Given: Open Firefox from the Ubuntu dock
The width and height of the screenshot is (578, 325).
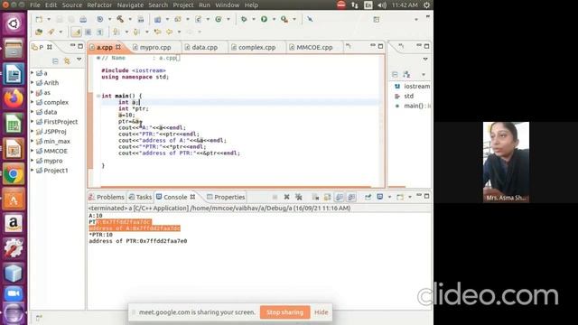Looking at the screenshot, I should (x=14, y=98).
